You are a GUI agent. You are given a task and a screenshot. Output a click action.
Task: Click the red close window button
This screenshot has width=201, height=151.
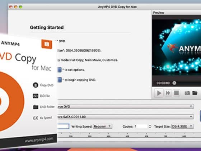click(x=11, y=7)
